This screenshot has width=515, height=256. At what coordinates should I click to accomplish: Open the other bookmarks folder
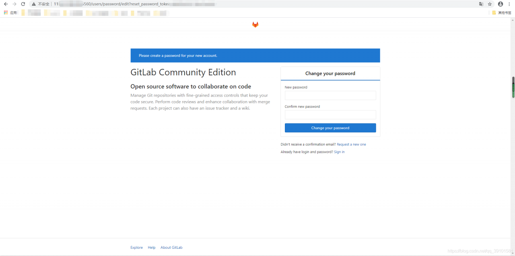point(502,12)
